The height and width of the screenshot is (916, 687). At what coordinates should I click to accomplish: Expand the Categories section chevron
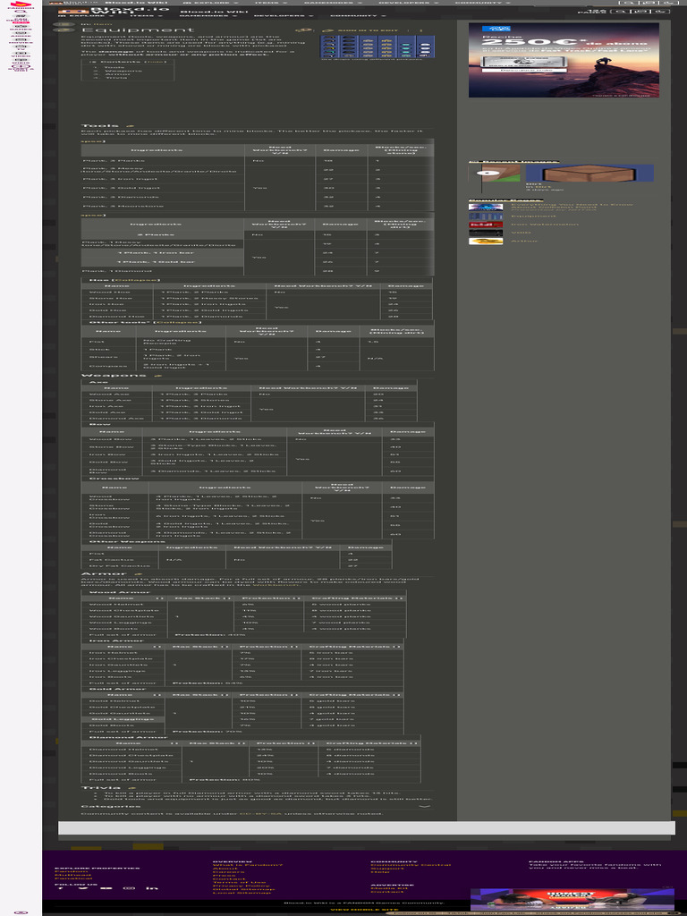[x=425, y=806]
